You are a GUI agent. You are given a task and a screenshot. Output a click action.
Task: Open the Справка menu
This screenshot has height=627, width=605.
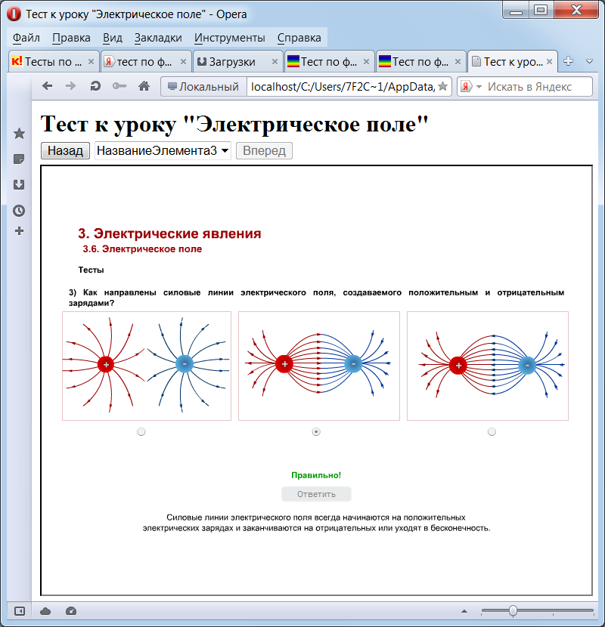coord(299,38)
